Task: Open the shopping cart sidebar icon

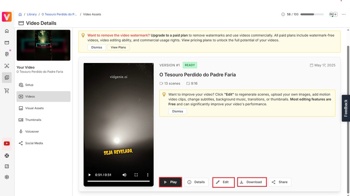Action: coord(7,90)
